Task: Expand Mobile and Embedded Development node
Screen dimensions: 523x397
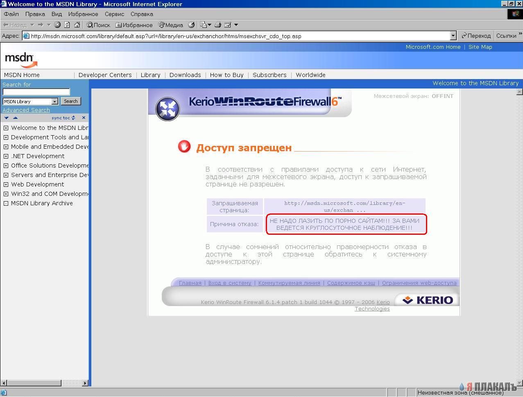Action: 6,147
